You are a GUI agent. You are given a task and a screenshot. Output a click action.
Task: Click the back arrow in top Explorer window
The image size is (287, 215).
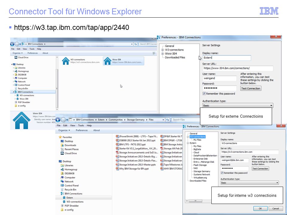(12, 44)
